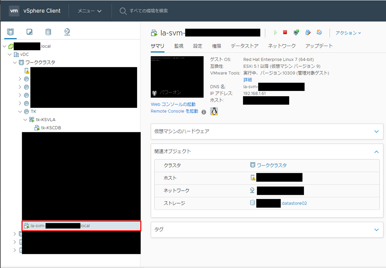This screenshot has height=268, width=386.
Task: Click host warning icon in 関連オブジェクト
Action: pos(253,177)
